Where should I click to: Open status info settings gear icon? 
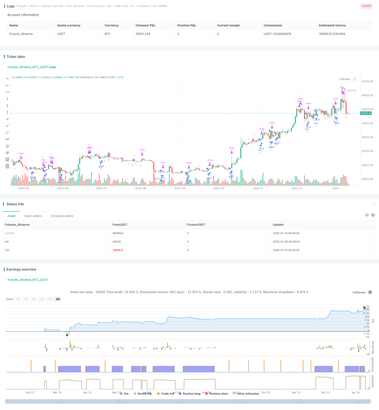[373, 215]
